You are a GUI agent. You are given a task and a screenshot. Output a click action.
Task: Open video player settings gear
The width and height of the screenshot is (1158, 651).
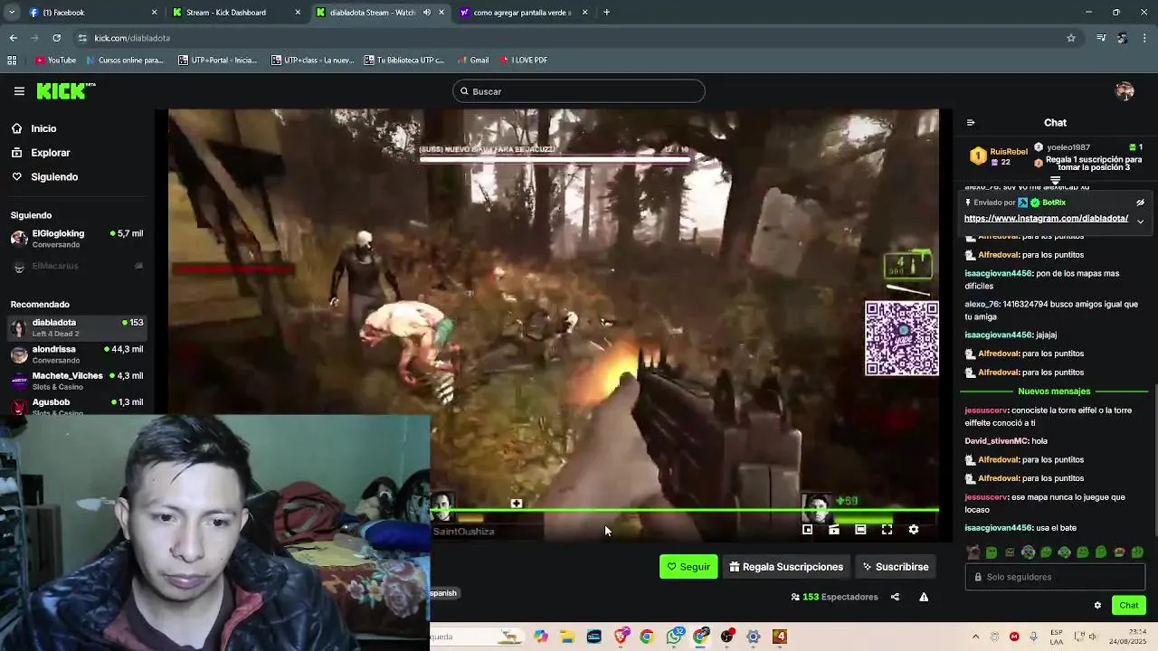(913, 530)
